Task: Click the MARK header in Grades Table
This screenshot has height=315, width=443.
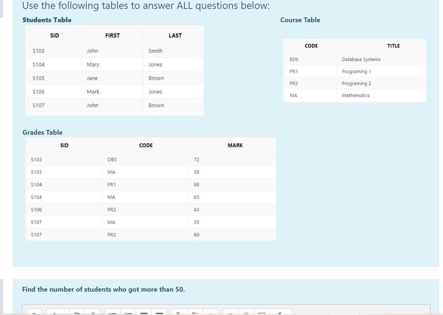Action: (x=234, y=145)
